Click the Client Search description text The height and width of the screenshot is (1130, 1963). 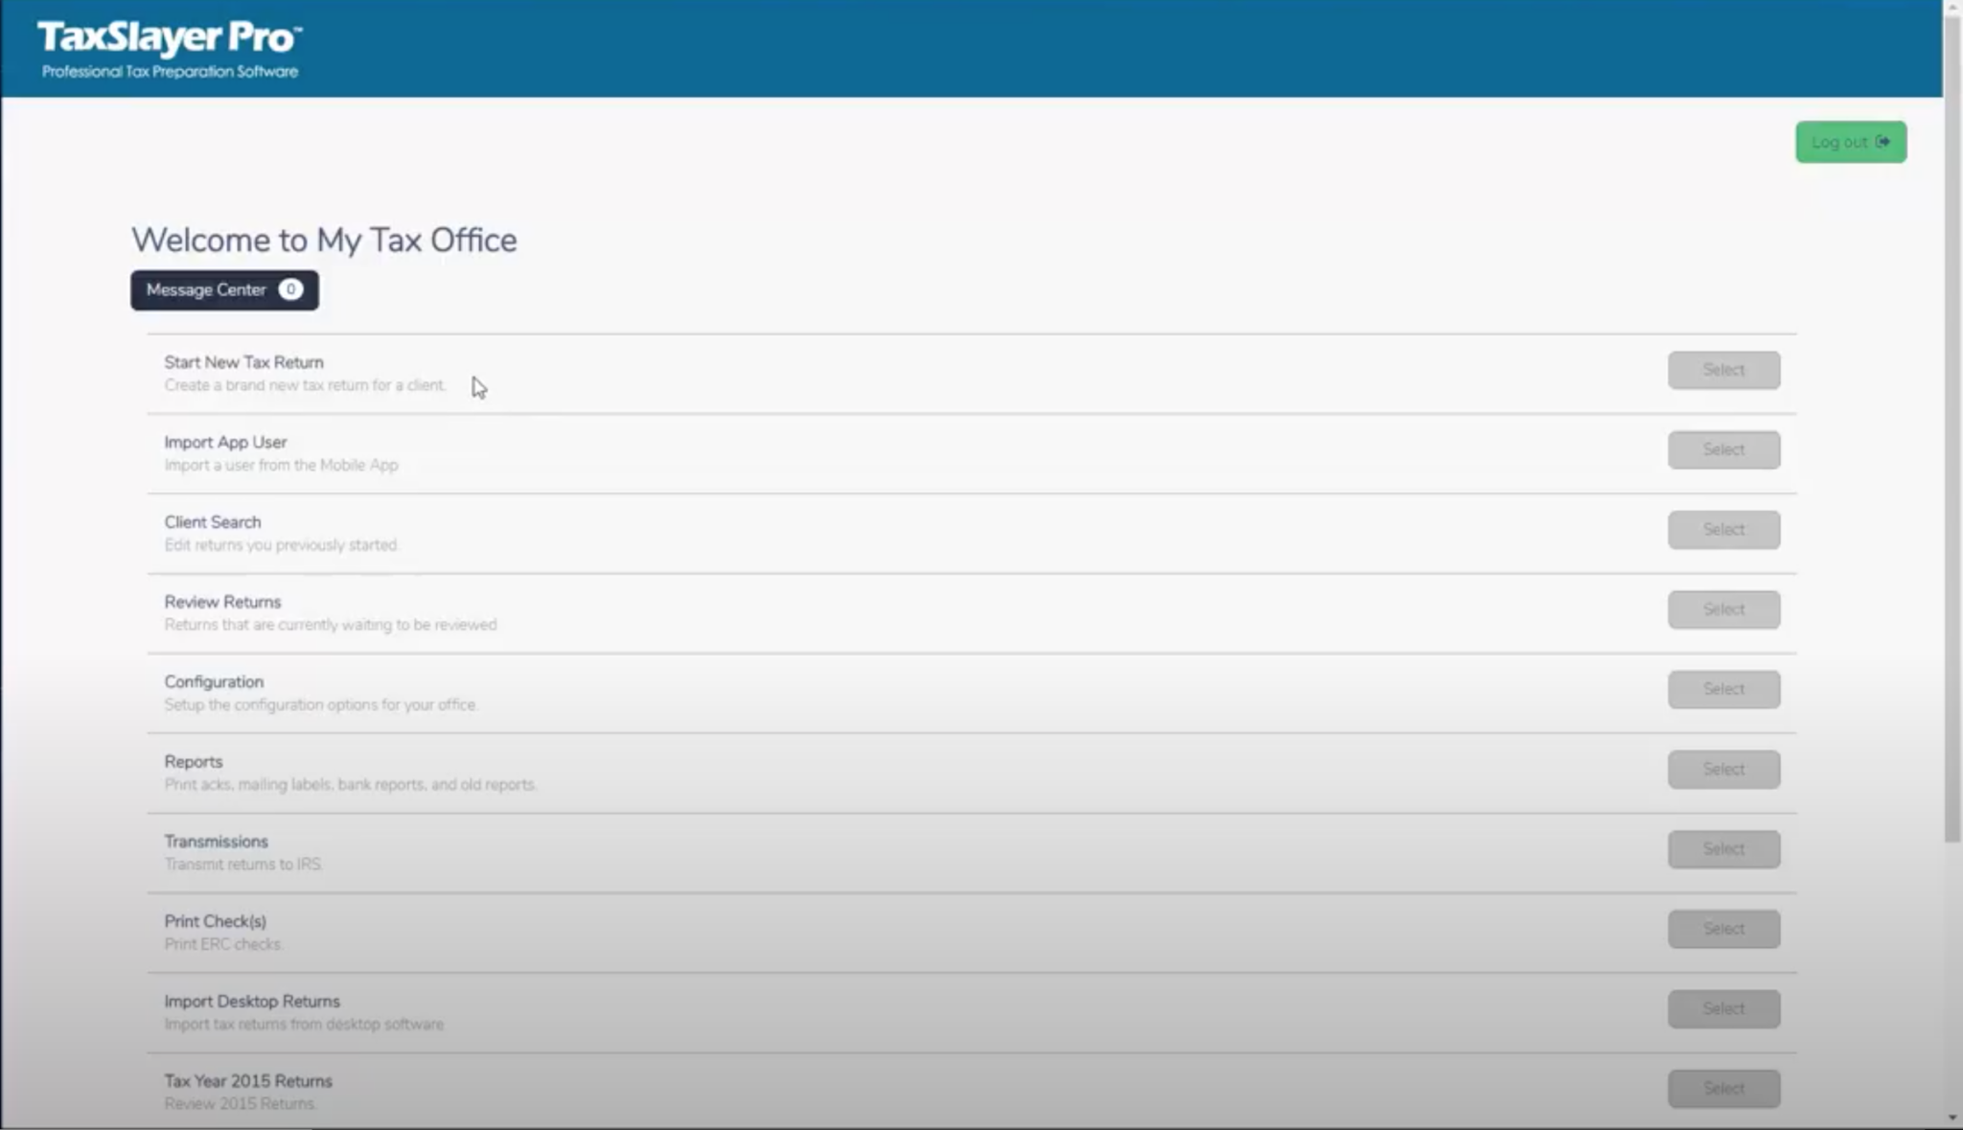click(280, 544)
